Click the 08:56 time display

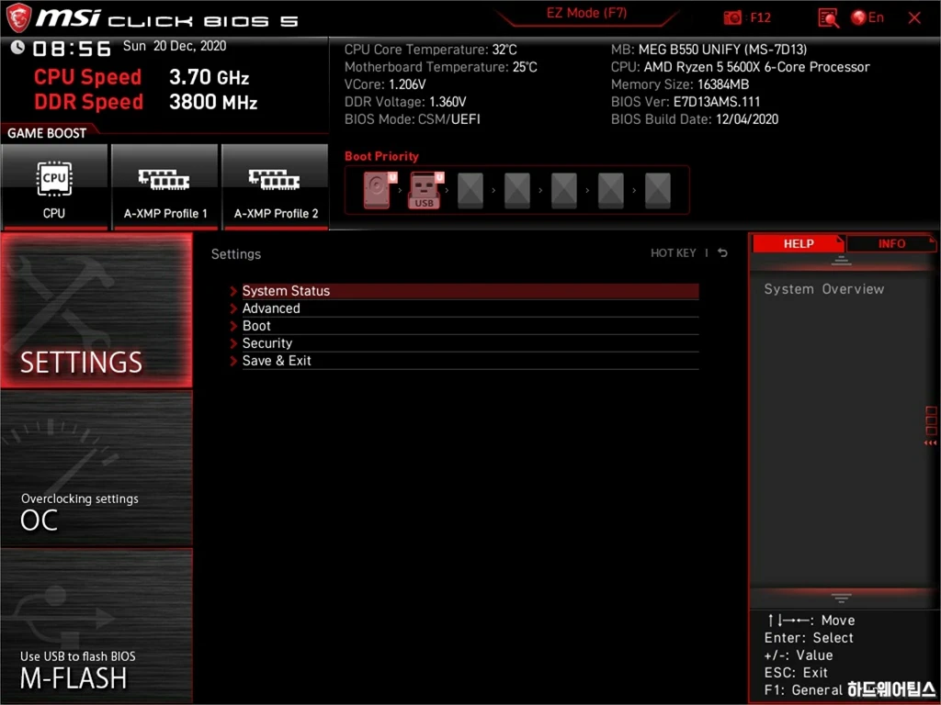[x=72, y=49]
